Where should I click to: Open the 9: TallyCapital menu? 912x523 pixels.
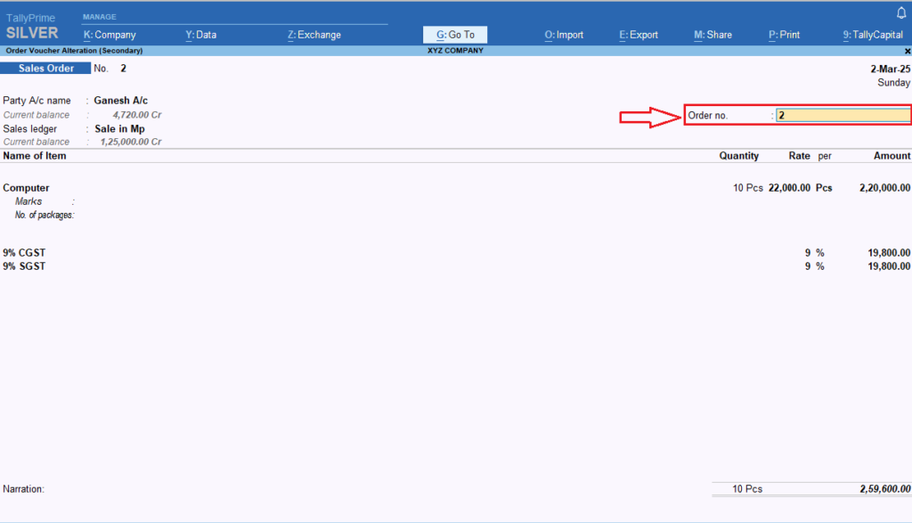[873, 35]
